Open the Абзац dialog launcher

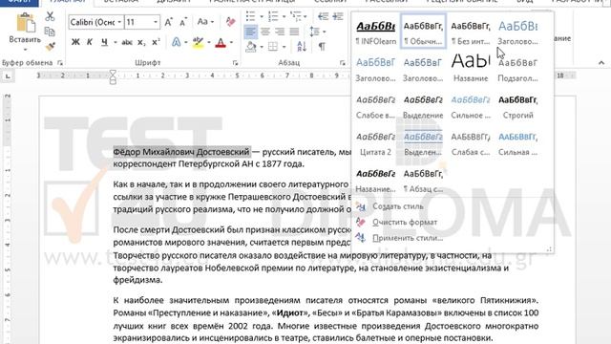(342, 63)
